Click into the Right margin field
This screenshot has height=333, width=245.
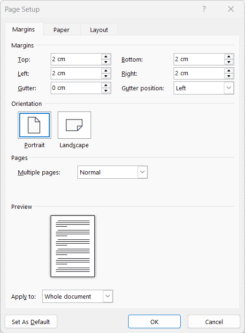point(199,73)
